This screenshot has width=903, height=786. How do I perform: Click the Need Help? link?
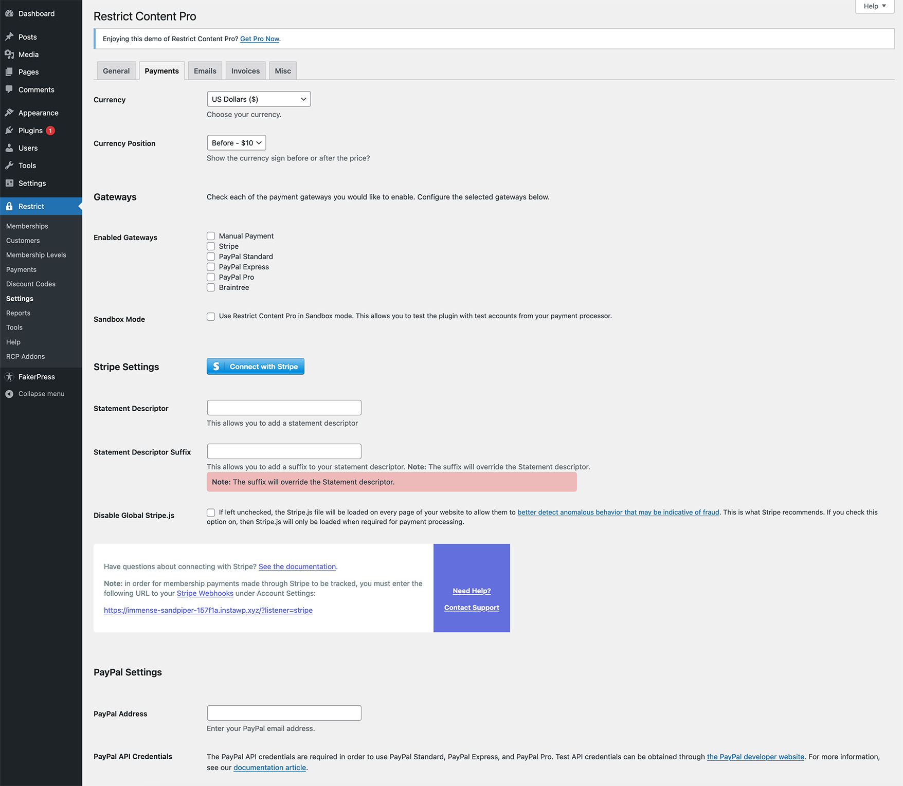[472, 591]
